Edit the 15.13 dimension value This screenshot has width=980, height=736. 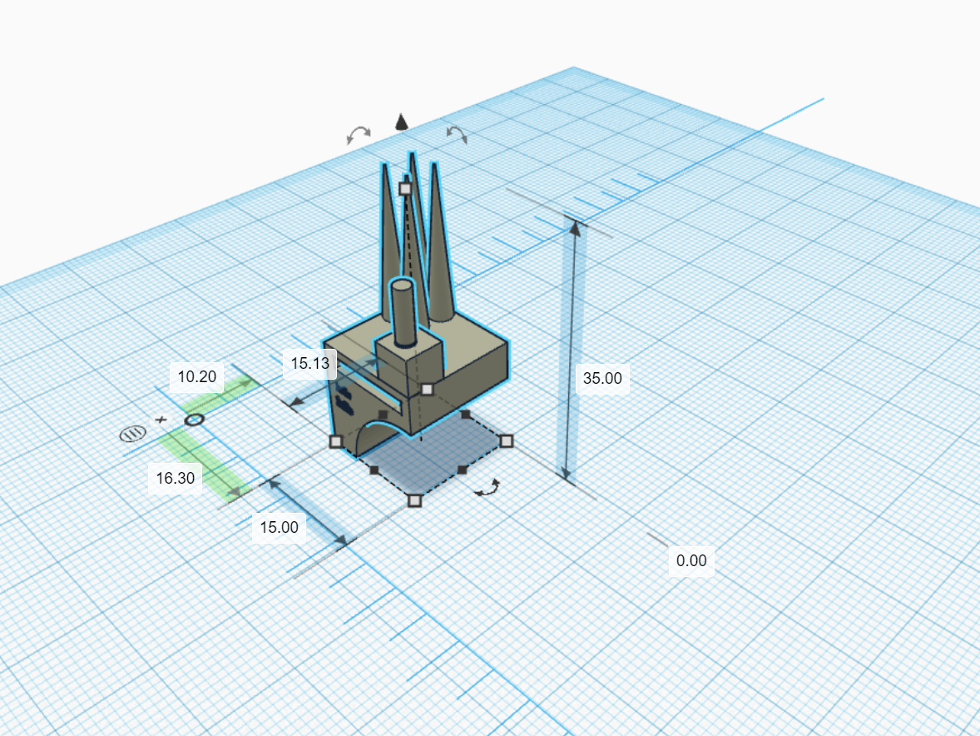(x=310, y=363)
